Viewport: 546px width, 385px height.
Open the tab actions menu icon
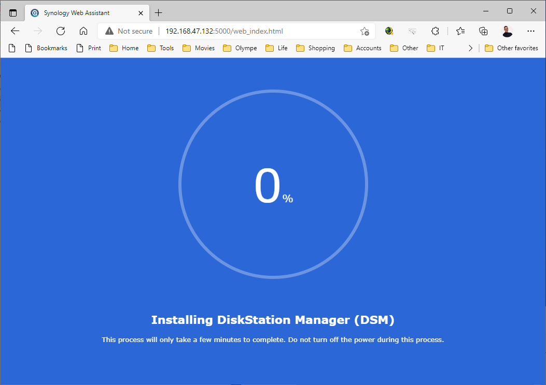click(x=13, y=13)
